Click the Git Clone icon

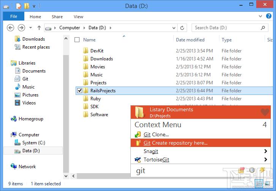click(138, 134)
